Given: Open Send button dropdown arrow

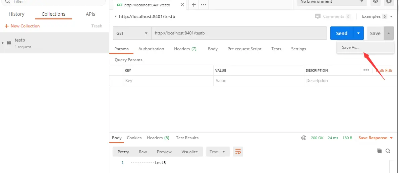Looking at the screenshot, I should tap(358, 33).
